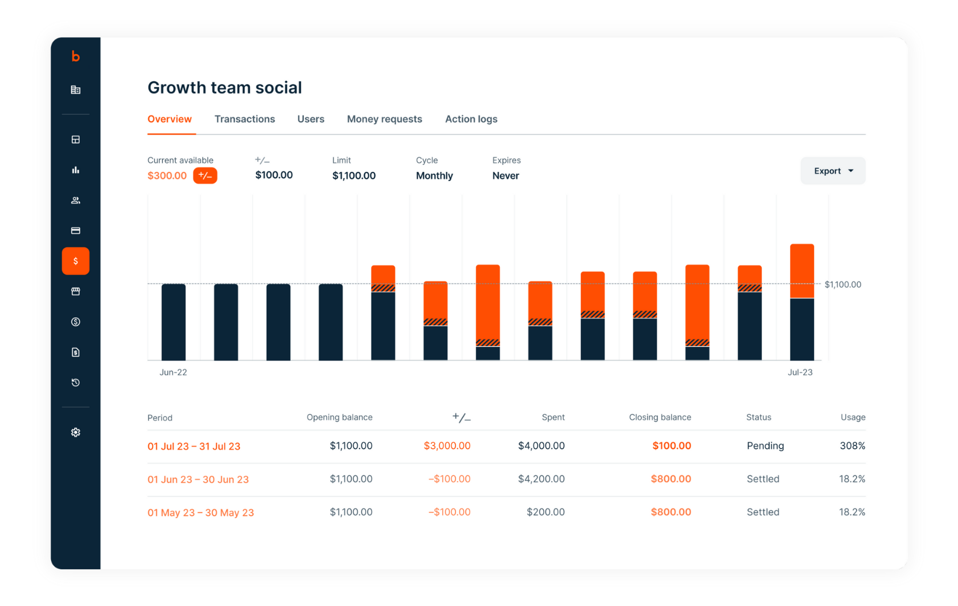Image resolution: width=958 pixels, height=606 pixels.
Task: Click the $800.00 closing balance in May row
Action: [671, 512]
